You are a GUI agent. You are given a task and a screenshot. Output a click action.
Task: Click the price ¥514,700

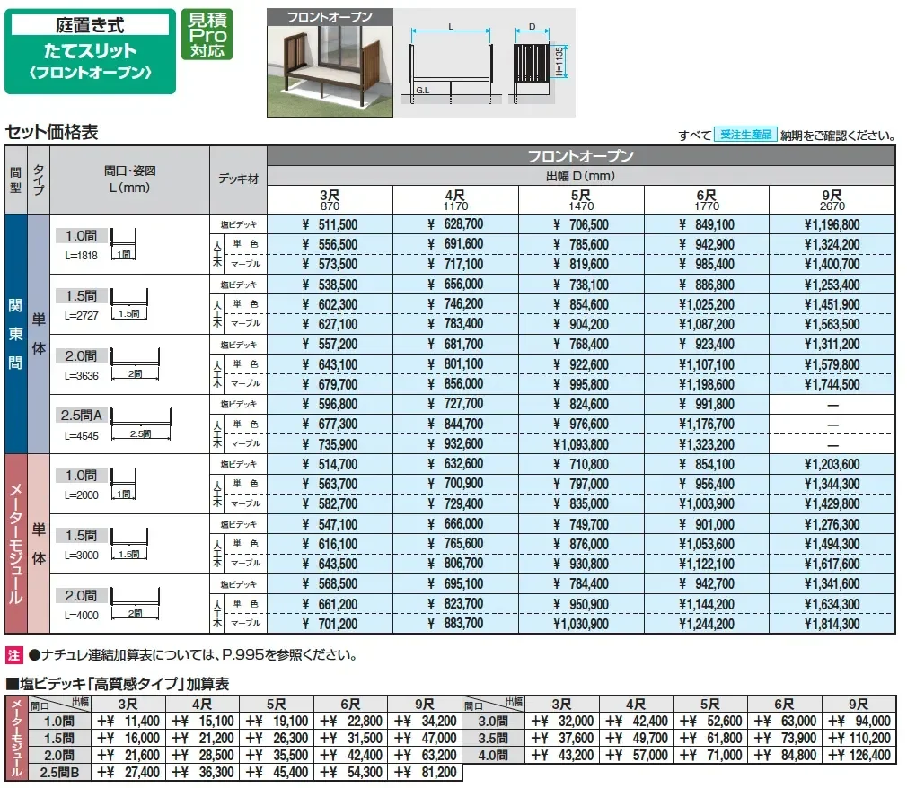click(330, 464)
